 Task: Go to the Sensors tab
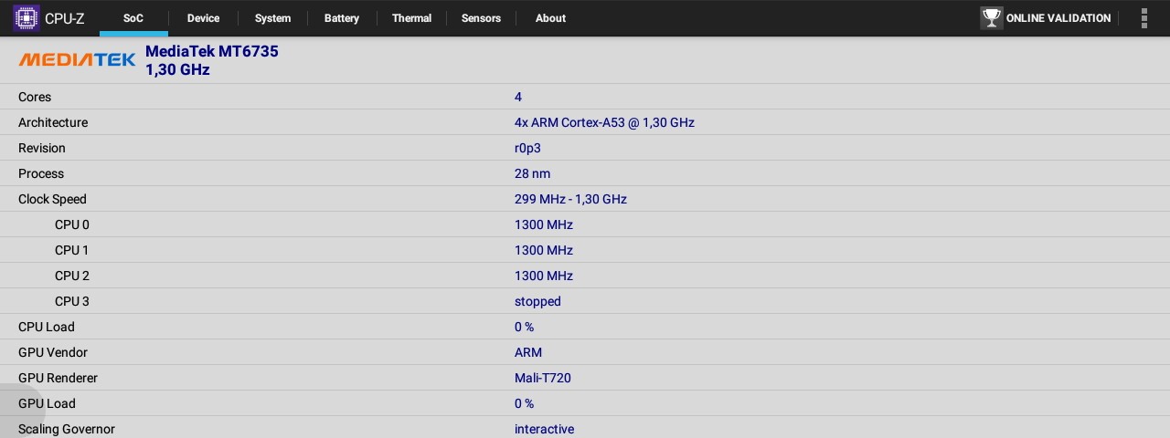tap(481, 18)
